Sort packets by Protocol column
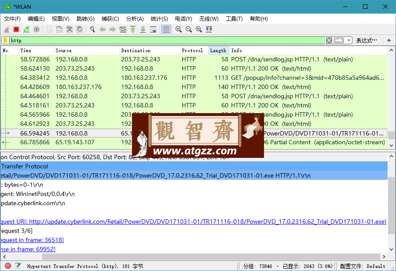The width and height of the screenshot is (396, 271). [x=194, y=50]
